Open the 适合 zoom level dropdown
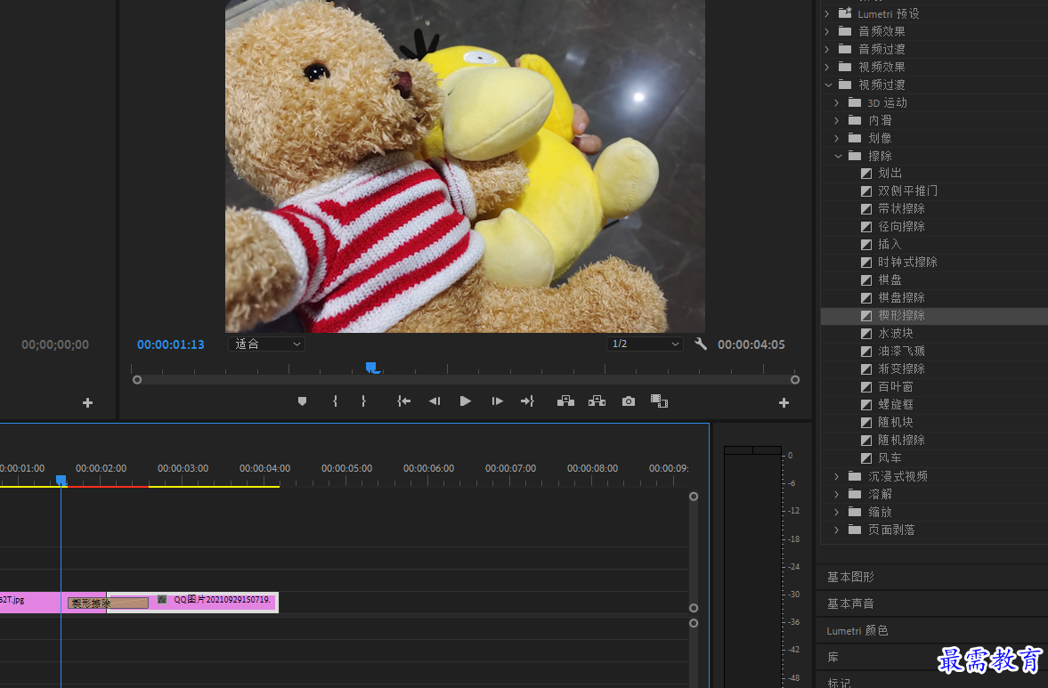Viewport: 1048px width, 688px height. [x=267, y=344]
